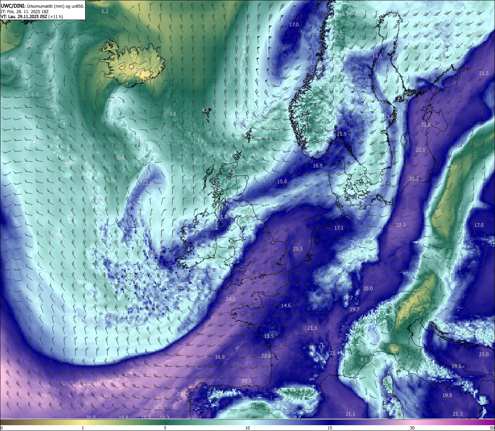
Task: Click the initial time line "IT: Fös. 28. 11. 2025 18Z"
Action: pyautogui.click(x=25, y=12)
